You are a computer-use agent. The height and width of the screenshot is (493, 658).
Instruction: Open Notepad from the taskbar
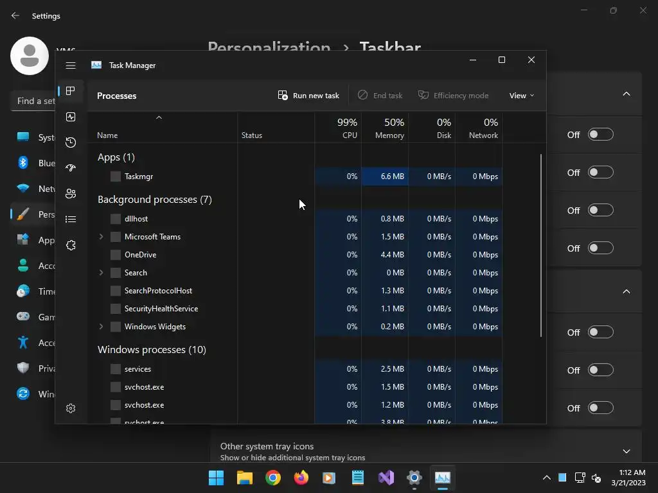click(357, 478)
